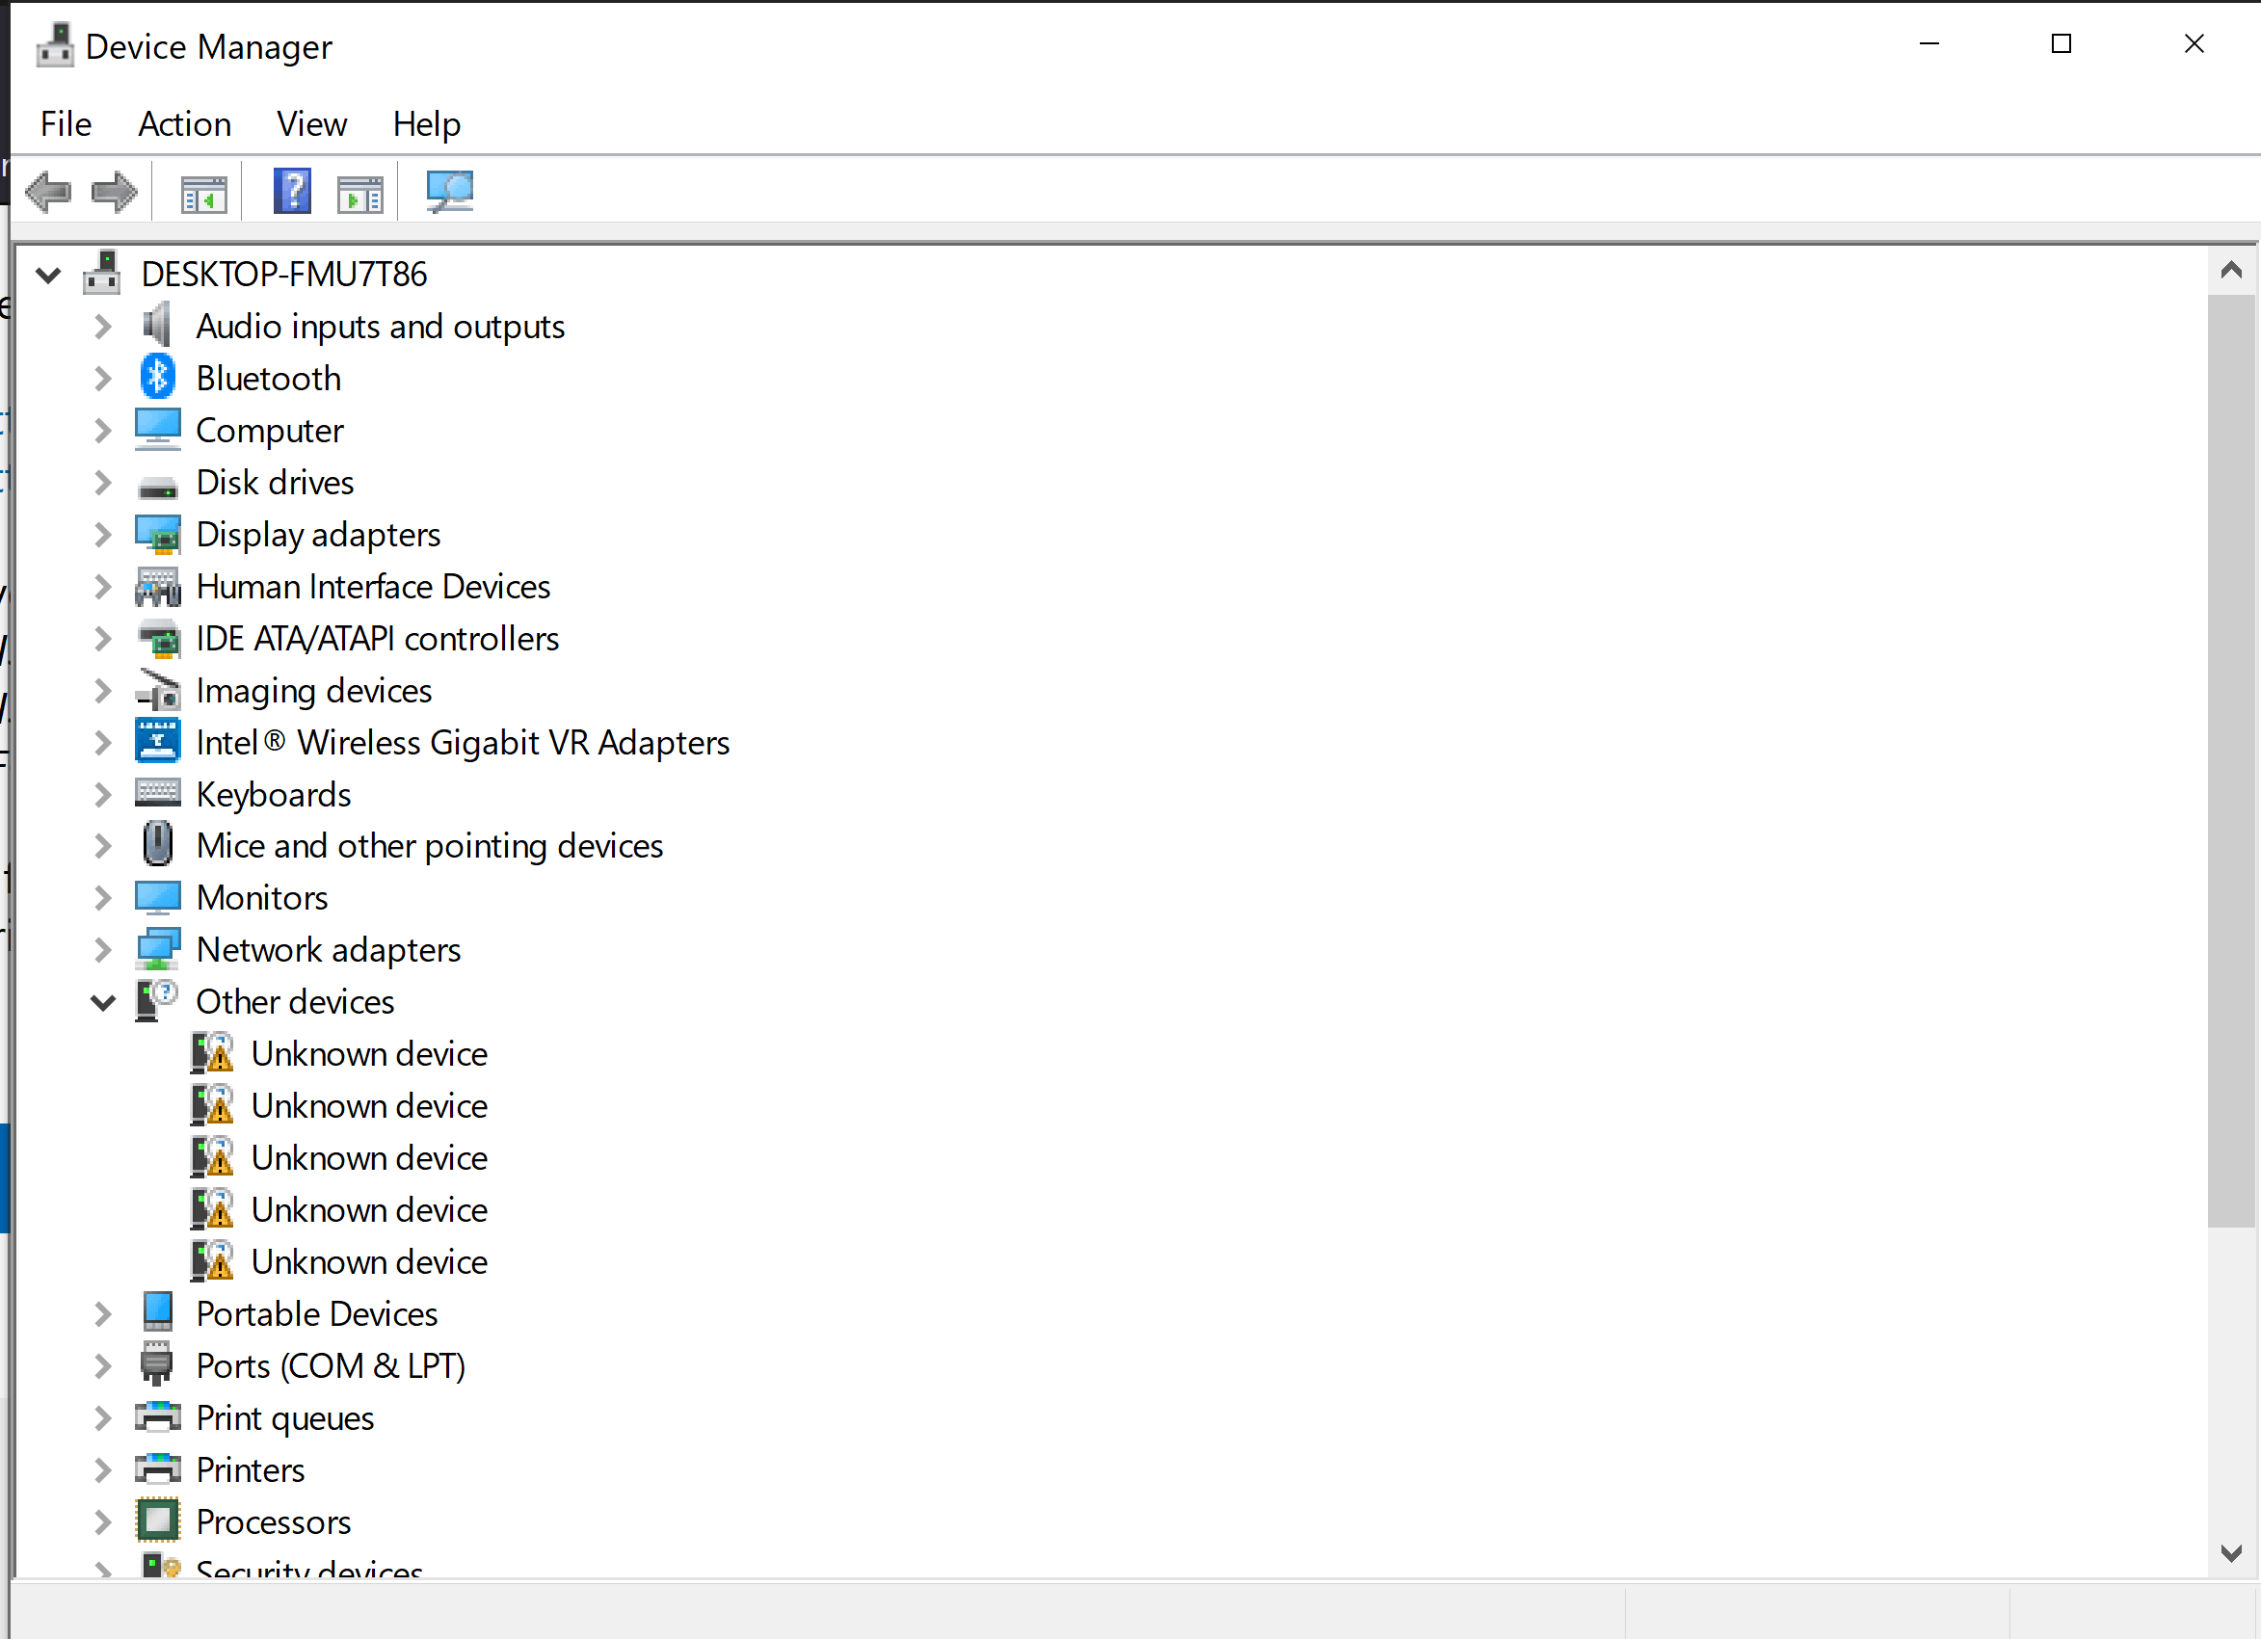Click the File menu
The height and width of the screenshot is (1639, 2261).
(x=64, y=122)
